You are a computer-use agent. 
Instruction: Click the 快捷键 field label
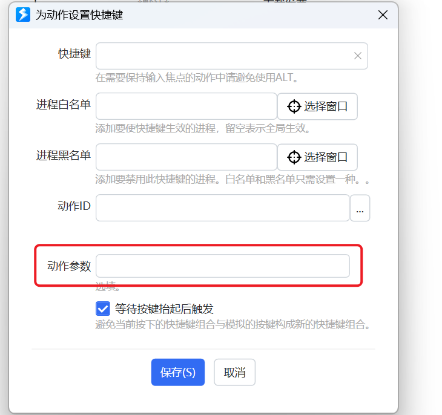click(x=74, y=53)
